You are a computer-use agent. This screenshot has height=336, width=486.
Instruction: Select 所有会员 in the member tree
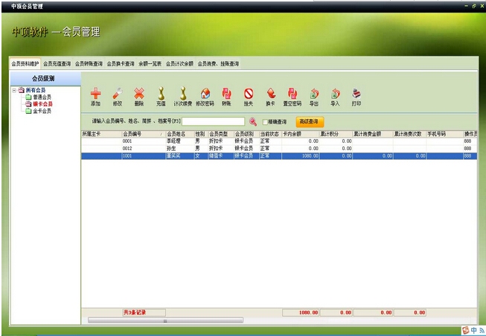(x=35, y=91)
